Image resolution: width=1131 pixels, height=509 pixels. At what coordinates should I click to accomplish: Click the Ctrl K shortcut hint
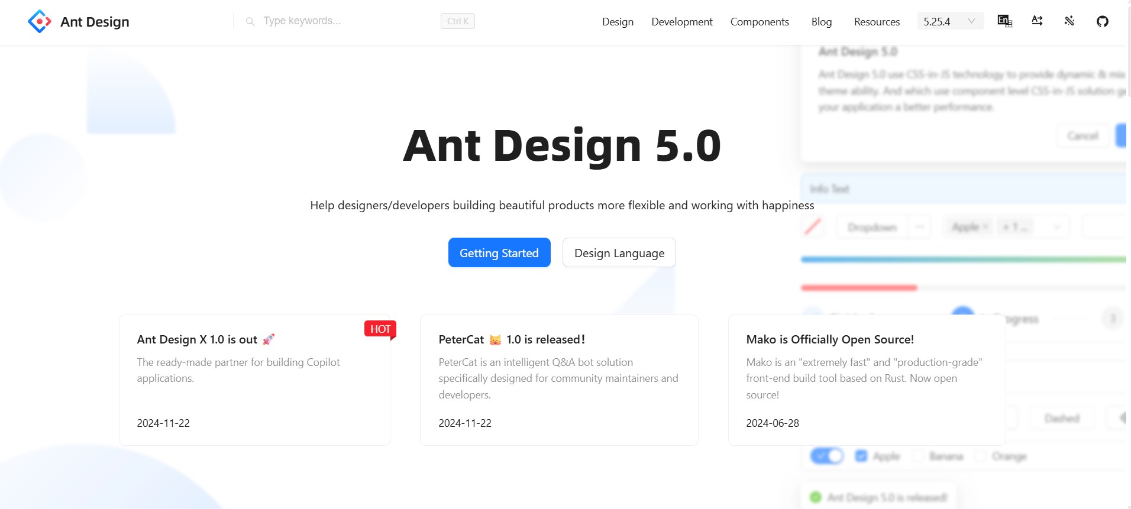coord(458,21)
